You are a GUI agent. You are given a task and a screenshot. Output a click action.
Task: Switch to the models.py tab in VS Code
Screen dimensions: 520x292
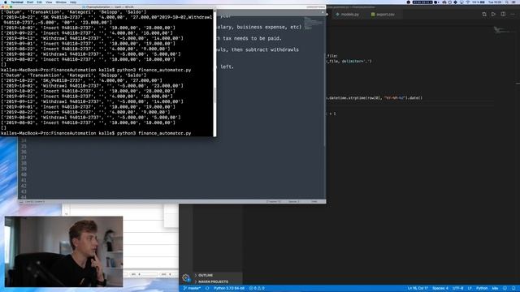[x=347, y=15]
